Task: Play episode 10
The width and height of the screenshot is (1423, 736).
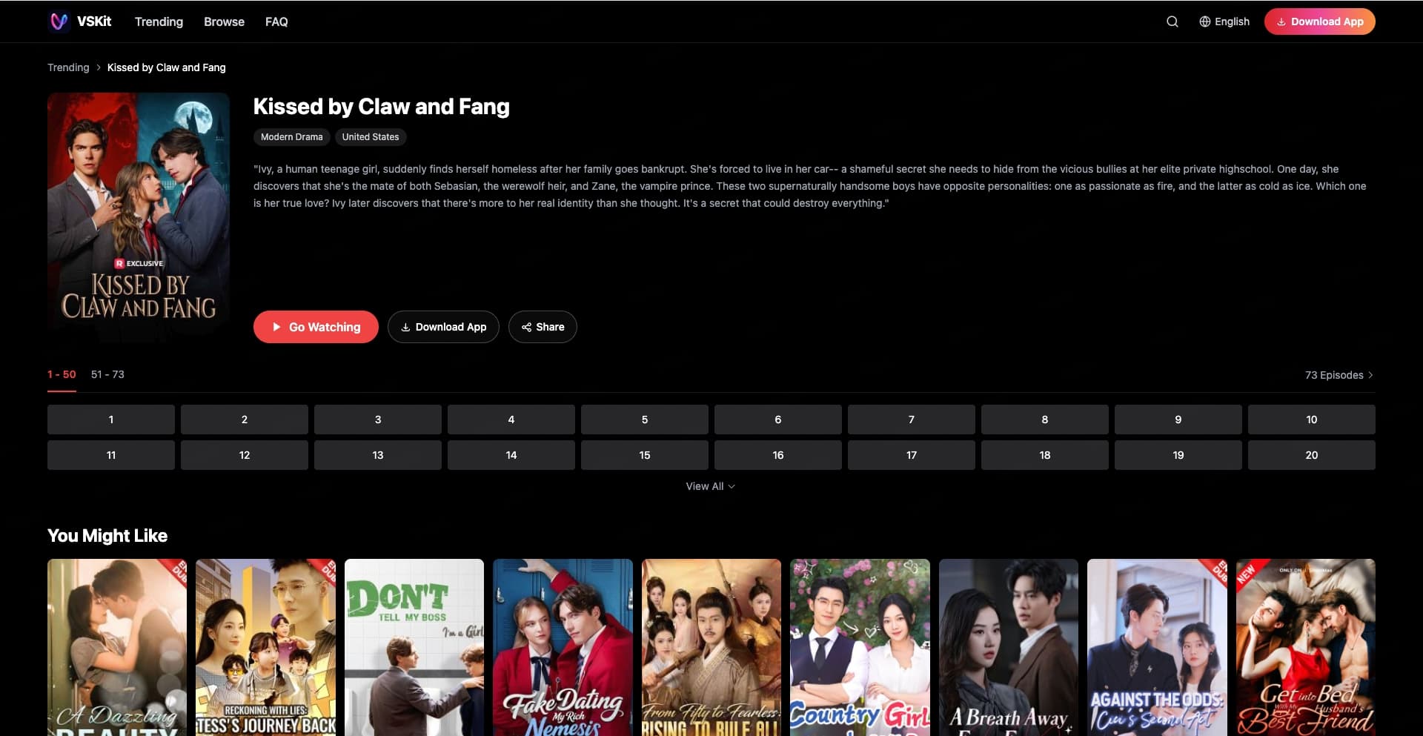Action: 1312,420
